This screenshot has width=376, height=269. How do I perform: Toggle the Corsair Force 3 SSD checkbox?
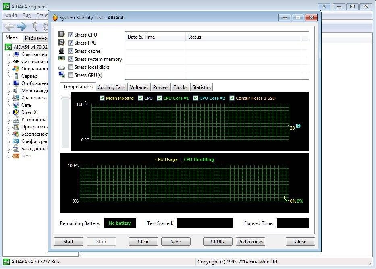[232, 98]
